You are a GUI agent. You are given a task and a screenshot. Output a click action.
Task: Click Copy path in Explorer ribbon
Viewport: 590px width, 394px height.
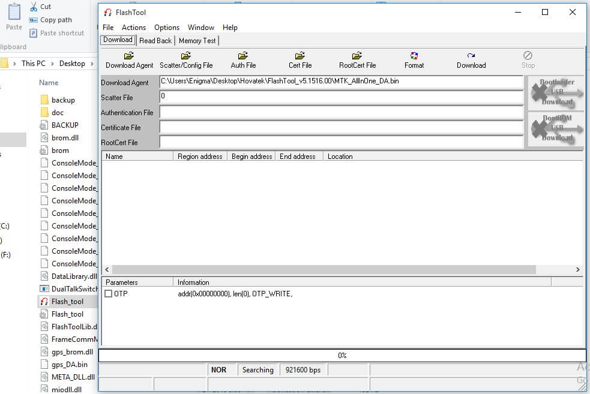coord(50,20)
